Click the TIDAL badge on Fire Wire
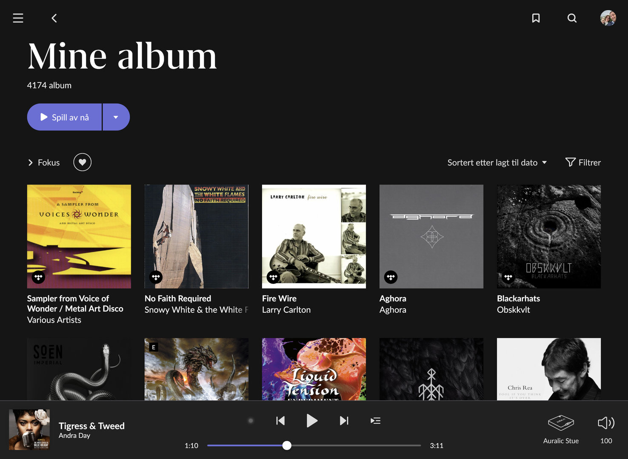 point(273,277)
